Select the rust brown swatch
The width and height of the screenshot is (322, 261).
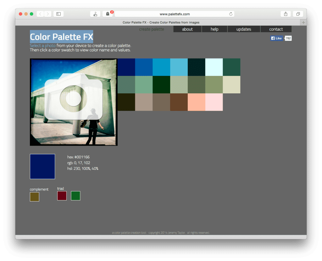point(179,102)
